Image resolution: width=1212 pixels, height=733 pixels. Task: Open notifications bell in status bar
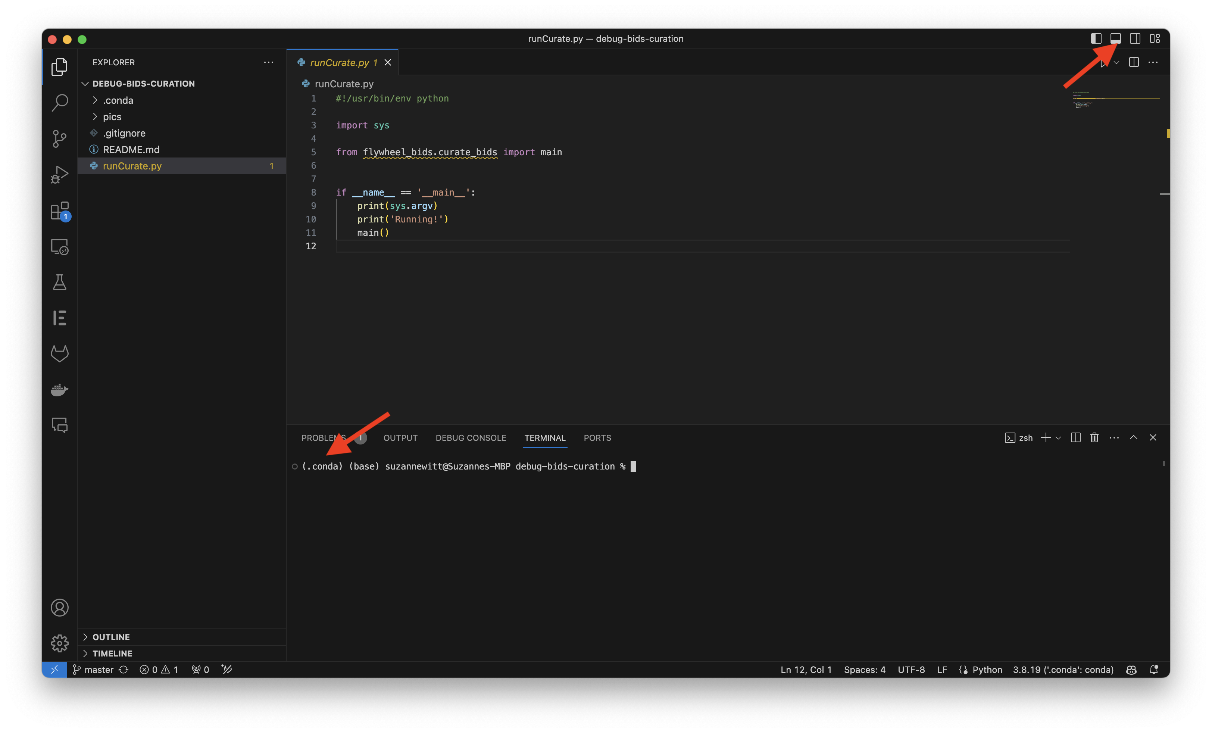click(x=1153, y=669)
